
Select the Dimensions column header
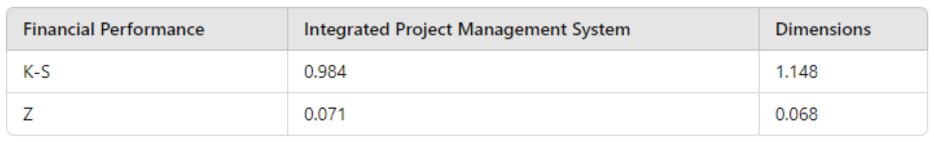click(x=823, y=30)
